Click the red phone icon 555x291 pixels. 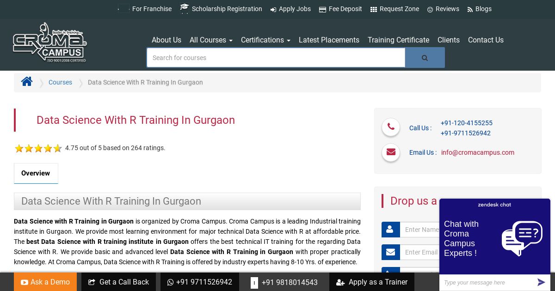[x=391, y=127]
